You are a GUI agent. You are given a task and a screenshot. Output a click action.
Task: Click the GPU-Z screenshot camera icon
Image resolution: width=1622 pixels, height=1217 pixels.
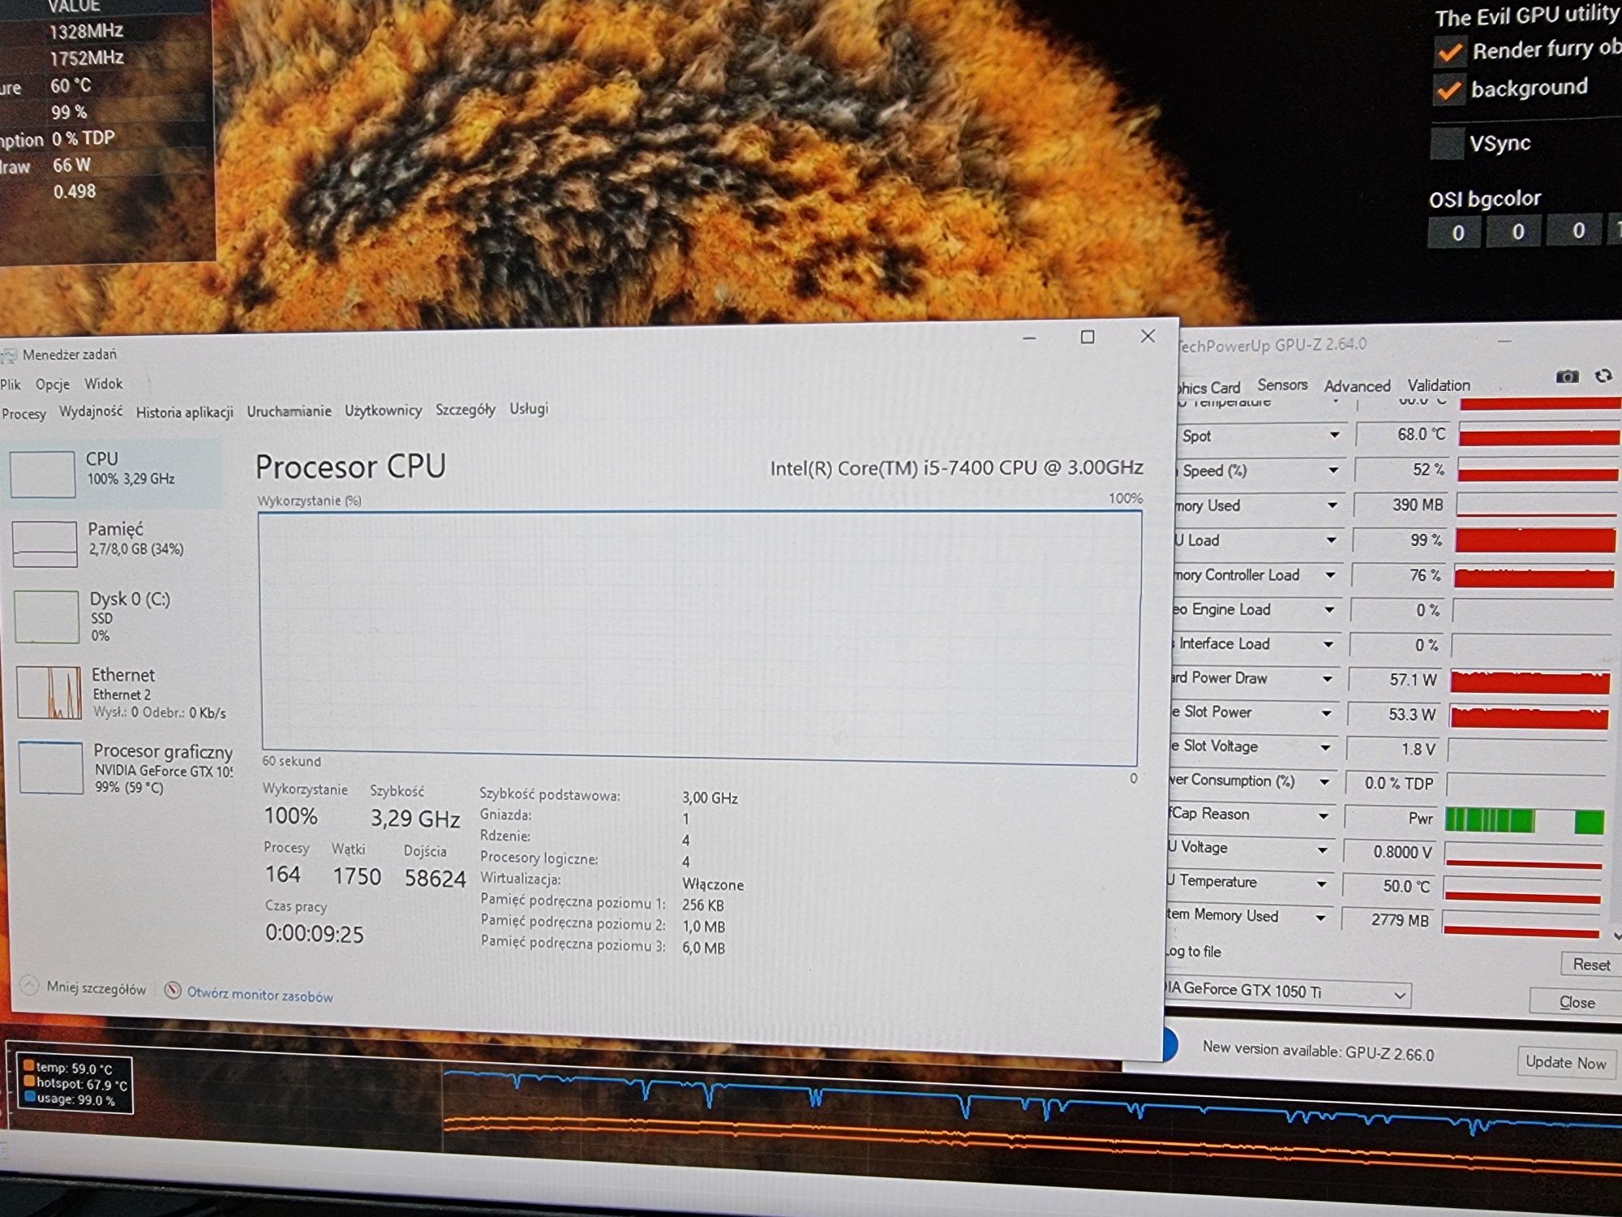[1567, 376]
